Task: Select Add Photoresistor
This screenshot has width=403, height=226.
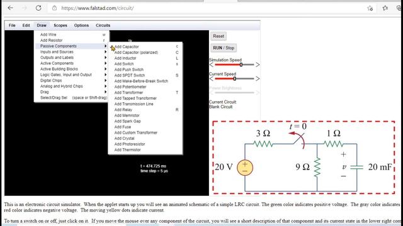Action: [145, 144]
